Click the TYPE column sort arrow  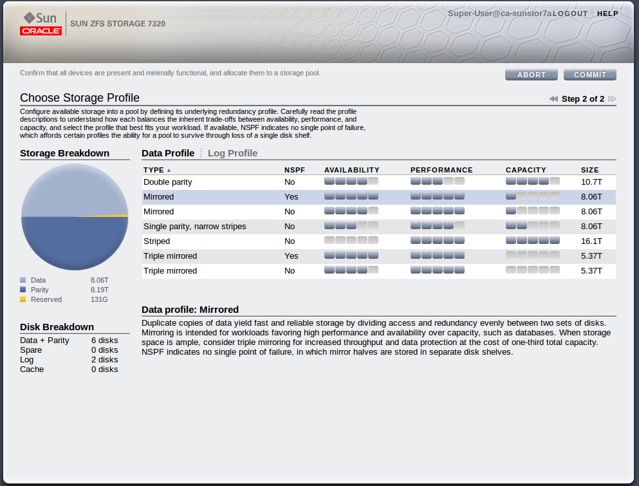click(169, 171)
